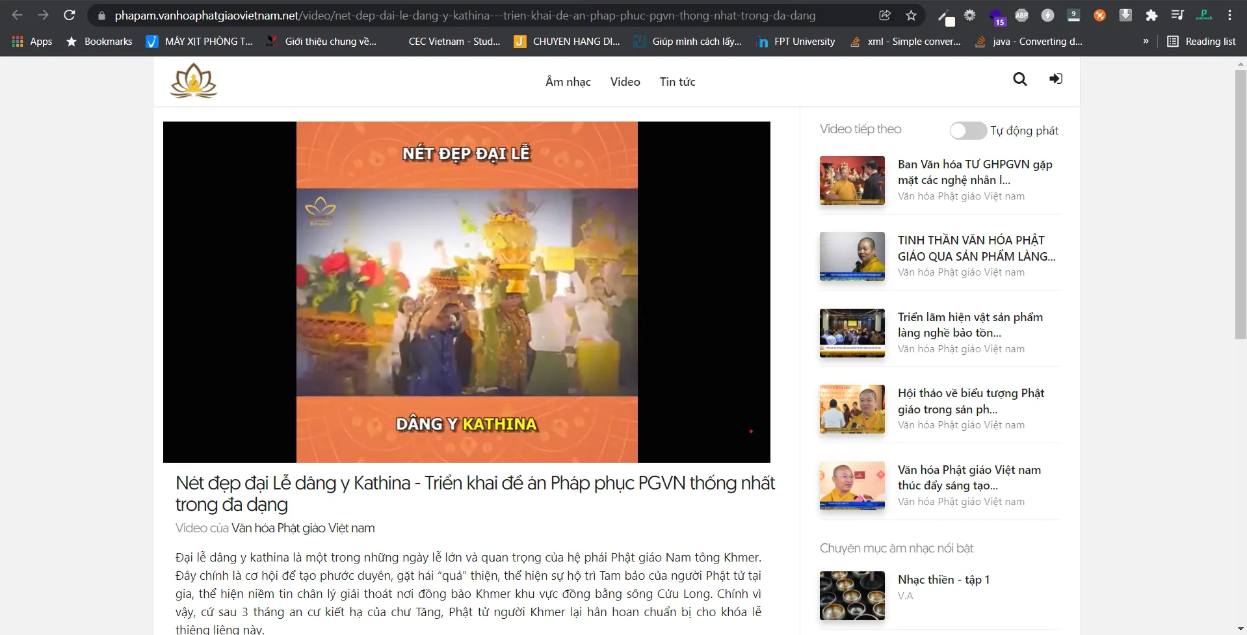Click the AdBlock Plus extension icon
Image resolution: width=1247 pixels, height=635 pixels.
[x=1022, y=15]
